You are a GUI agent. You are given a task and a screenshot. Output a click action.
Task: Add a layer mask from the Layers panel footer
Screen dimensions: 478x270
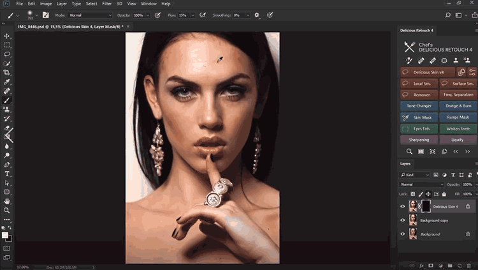[430, 265]
